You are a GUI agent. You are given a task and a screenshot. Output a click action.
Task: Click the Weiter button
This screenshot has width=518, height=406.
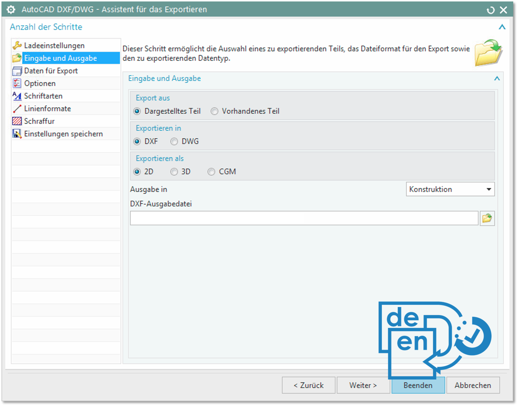pyautogui.click(x=363, y=385)
